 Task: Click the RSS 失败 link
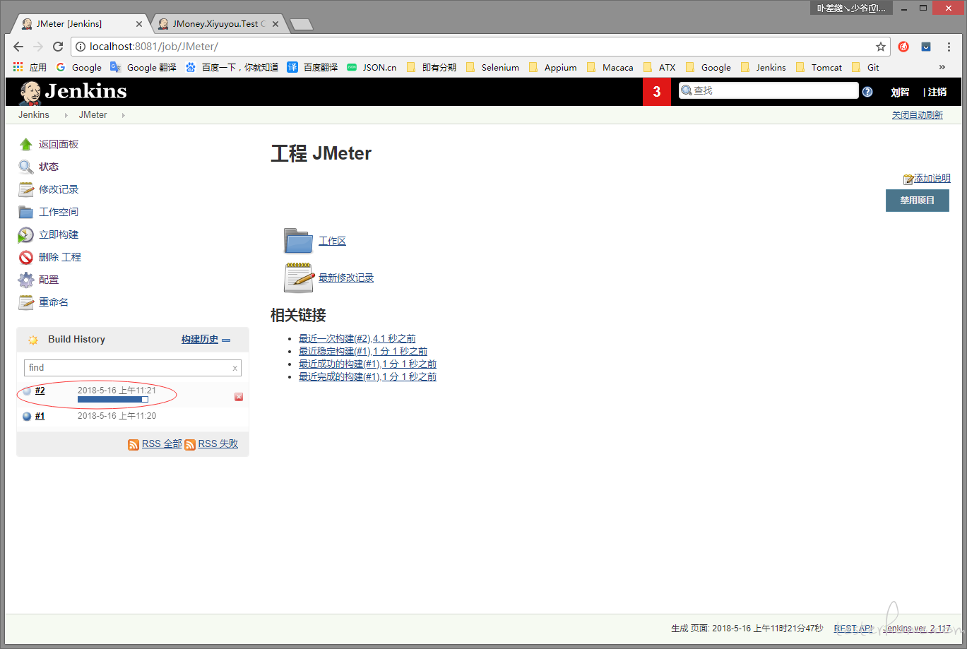[218, 444]
